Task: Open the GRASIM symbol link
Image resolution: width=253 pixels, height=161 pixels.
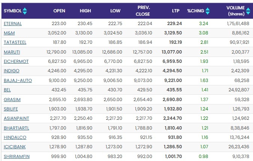Action: pos(12,99)
